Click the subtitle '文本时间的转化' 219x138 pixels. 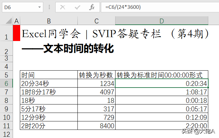coord(78,48)
